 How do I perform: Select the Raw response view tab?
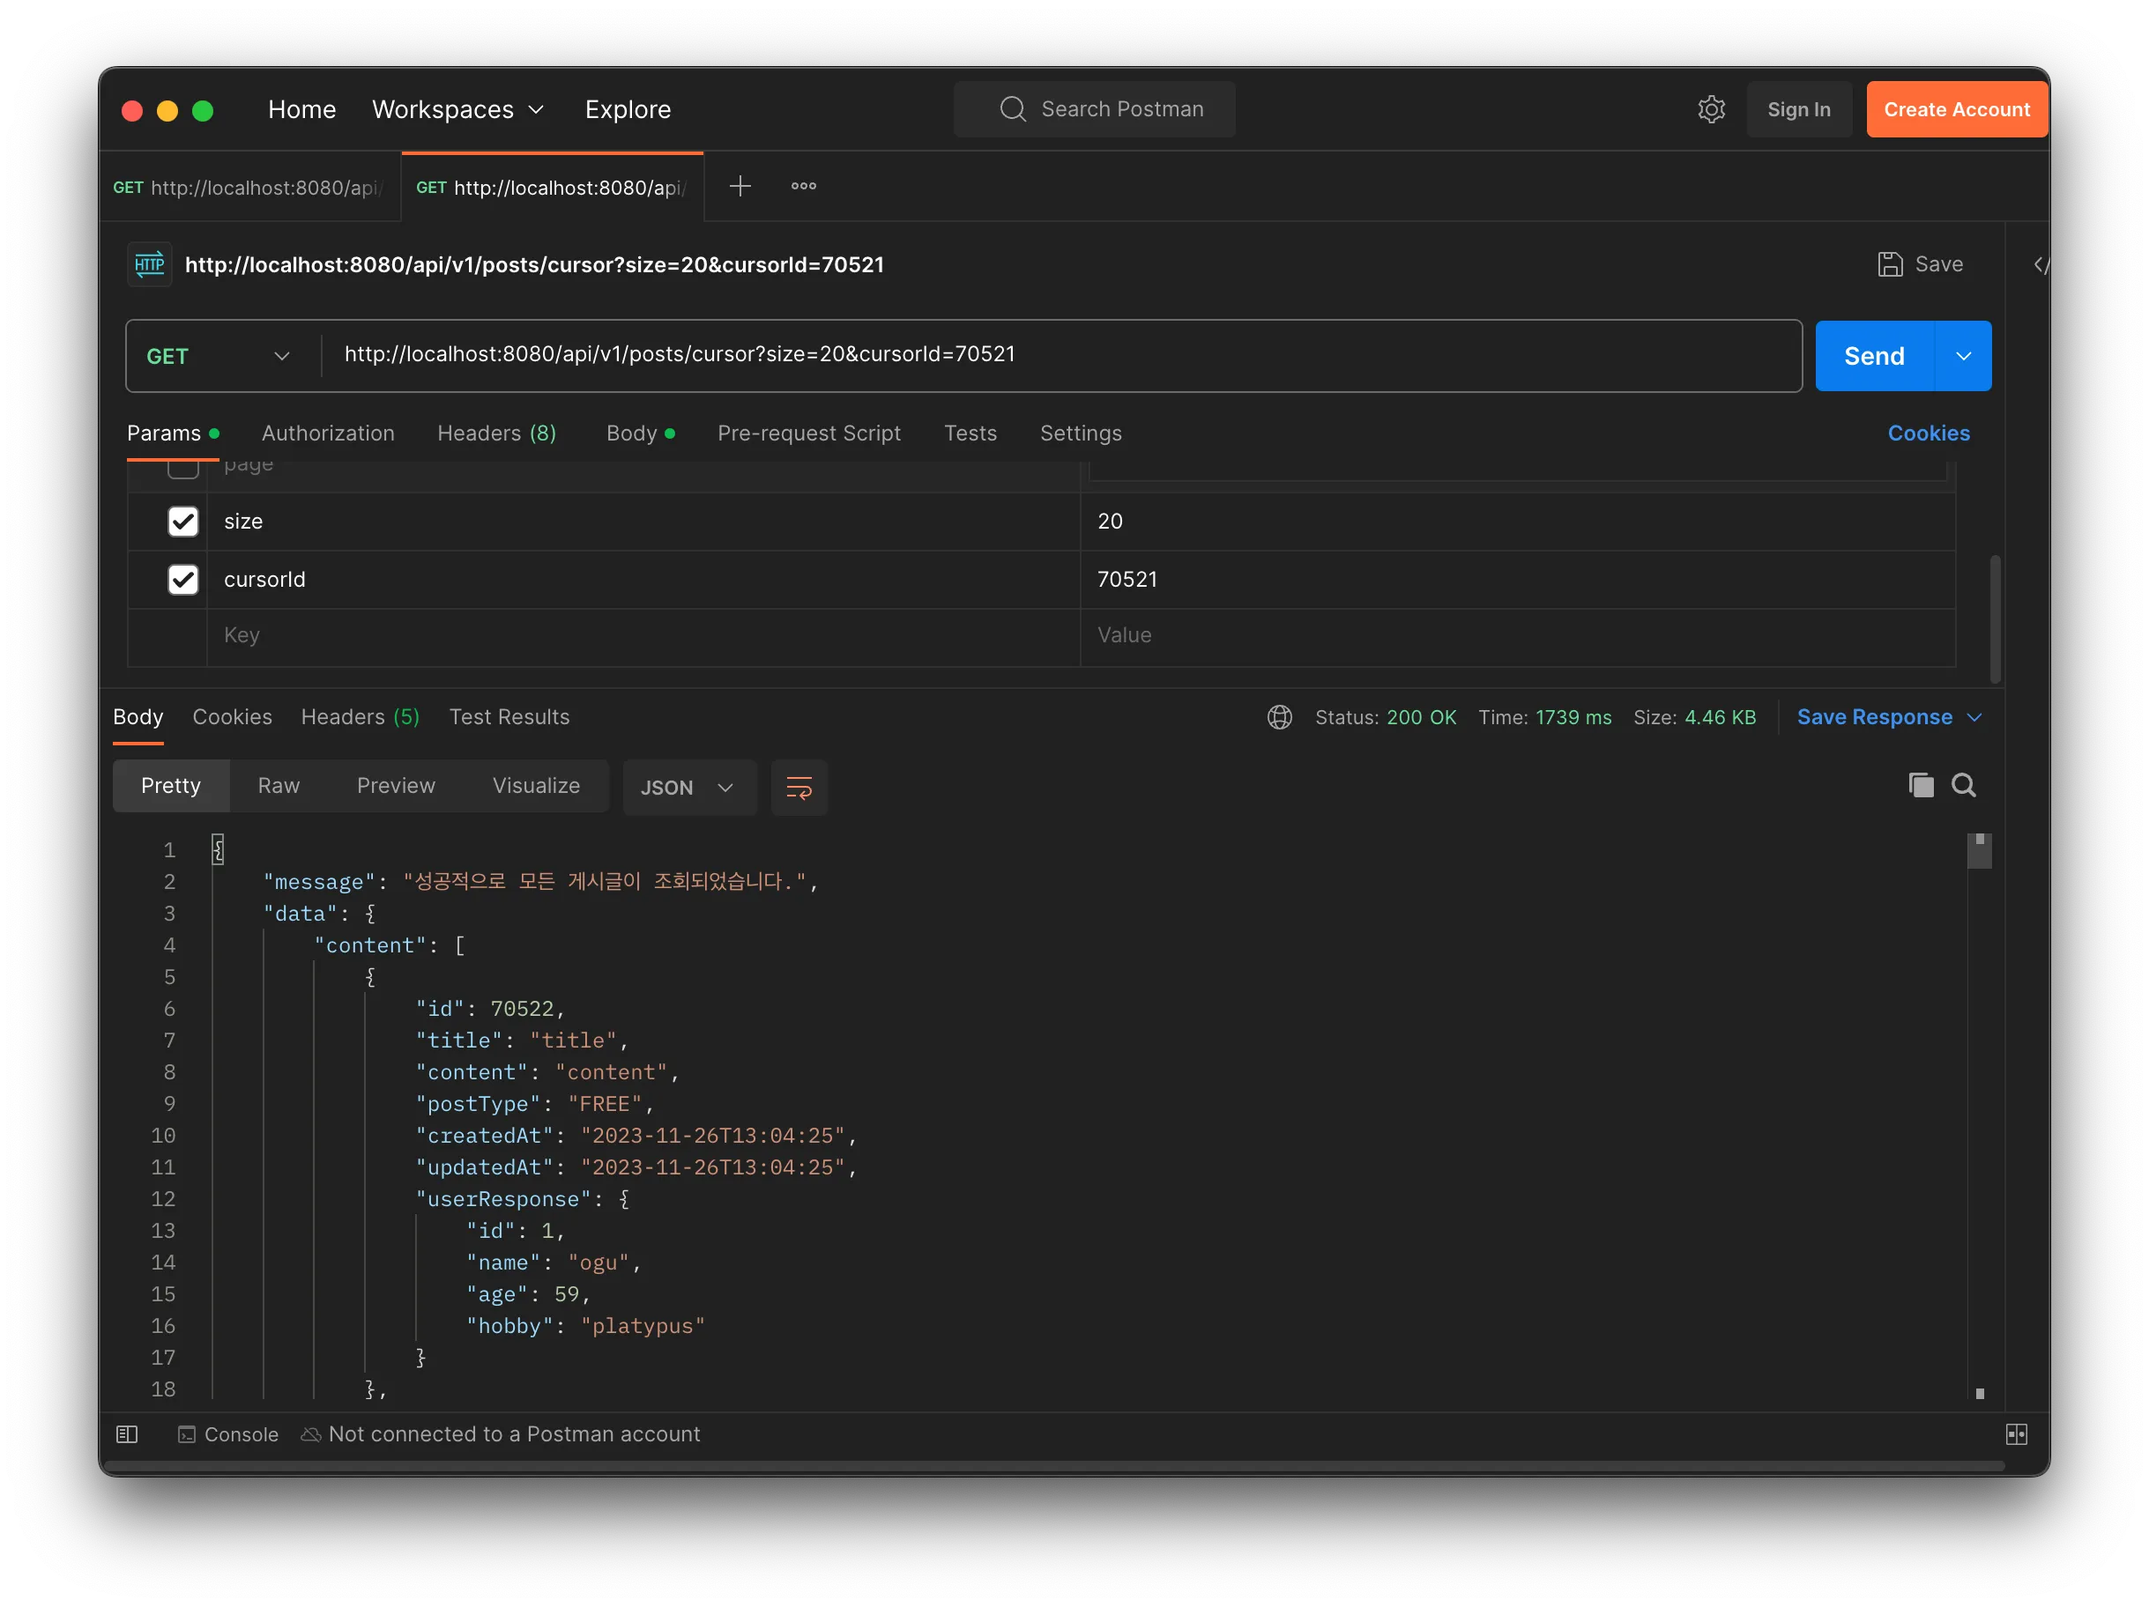coord(279,785)
